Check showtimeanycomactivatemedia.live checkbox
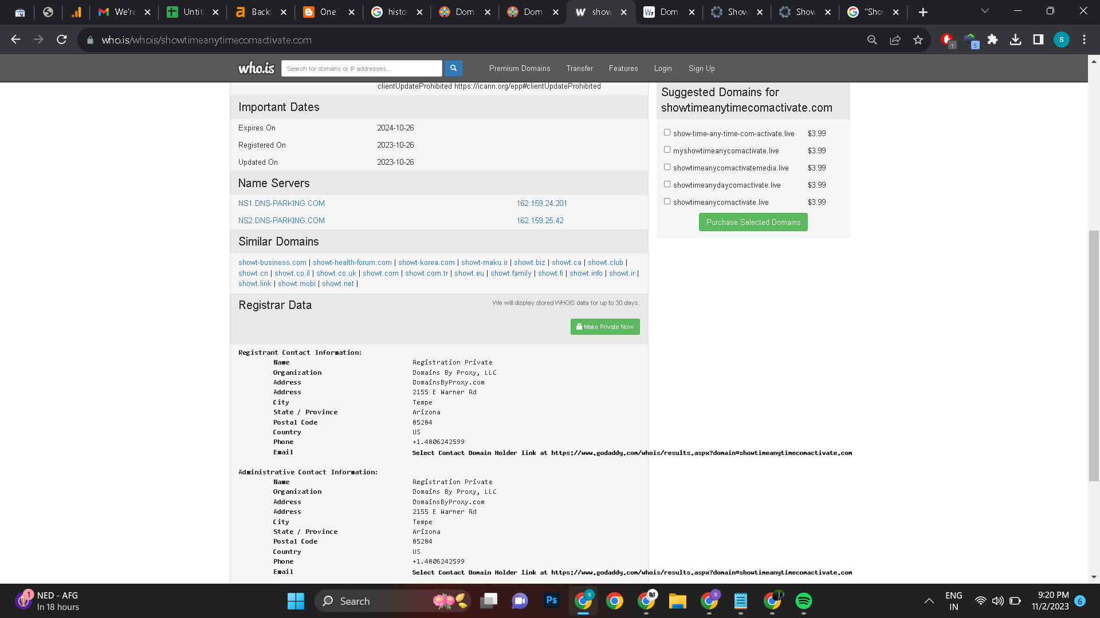The width and height of the screenshot is (1100, 618). pos(667,167)
